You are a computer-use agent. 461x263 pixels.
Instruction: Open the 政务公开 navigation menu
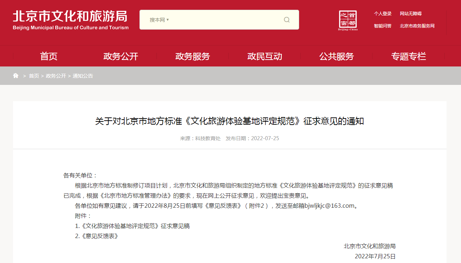[x=121, y=56]
